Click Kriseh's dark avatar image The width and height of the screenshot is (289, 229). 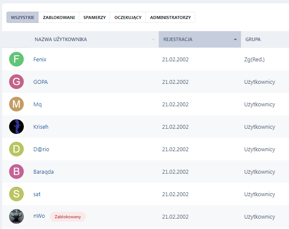pyautogui.click(x=16, y=127)
